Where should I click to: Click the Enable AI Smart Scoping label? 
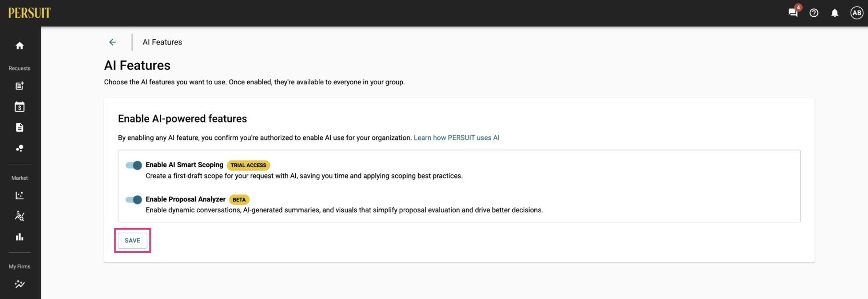coord(184,165)
